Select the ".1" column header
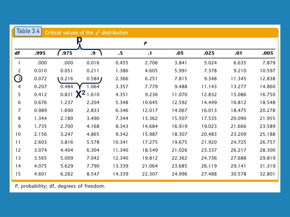290x217 pixels. pos(150,53)
